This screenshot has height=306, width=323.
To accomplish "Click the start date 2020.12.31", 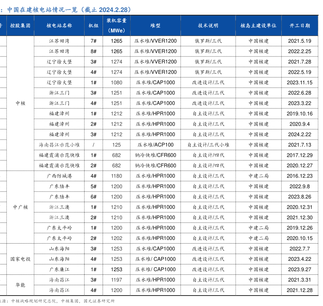I will point(300,207).
